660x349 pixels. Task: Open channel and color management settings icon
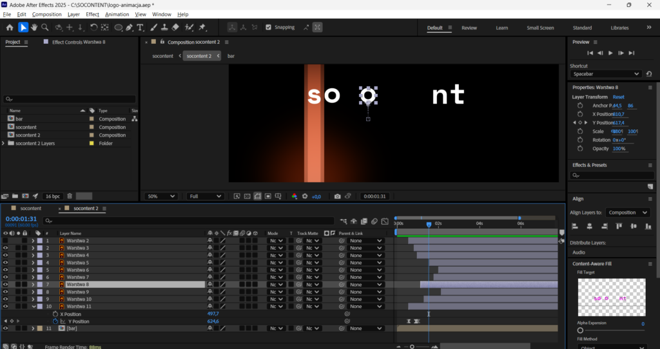294,196
